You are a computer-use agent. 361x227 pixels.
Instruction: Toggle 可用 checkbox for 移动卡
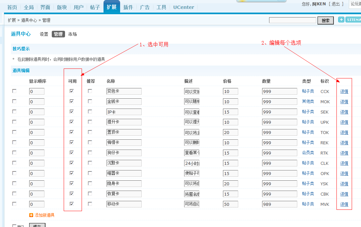pyautogui.click(x=72, y=204)
